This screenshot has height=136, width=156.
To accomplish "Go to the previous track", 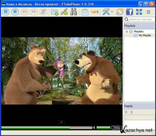I will pyautogui.click(x=24, y=12).
